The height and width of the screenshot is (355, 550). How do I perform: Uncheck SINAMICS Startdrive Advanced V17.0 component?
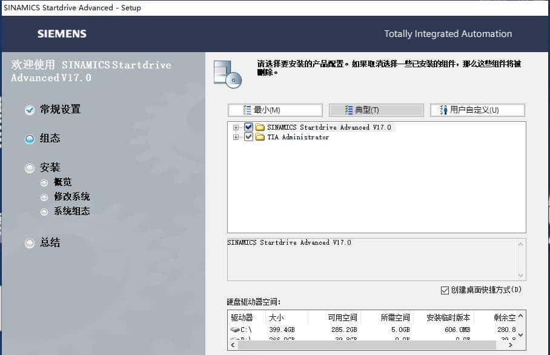247,127
